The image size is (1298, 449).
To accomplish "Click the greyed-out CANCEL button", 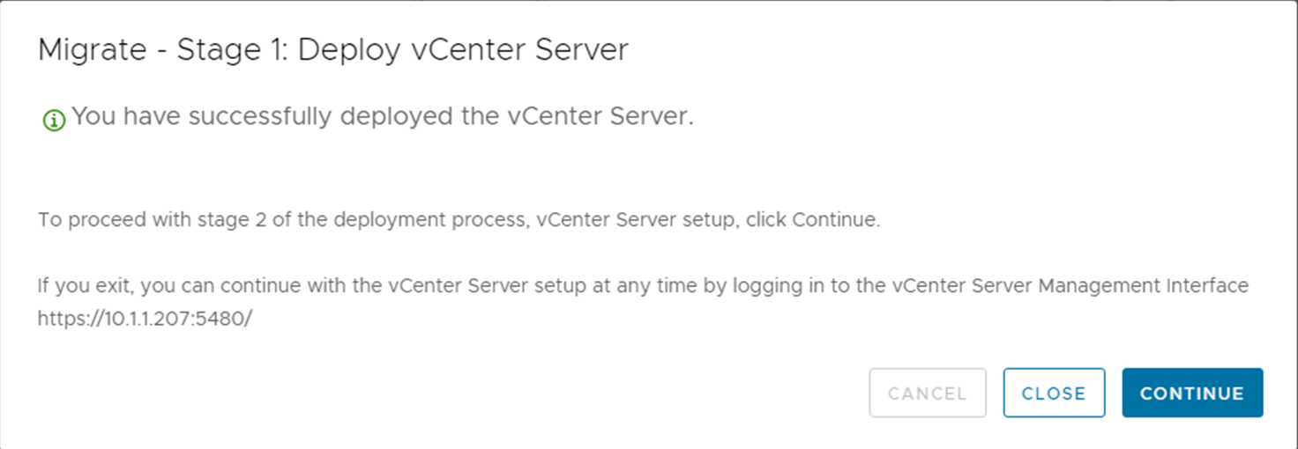I will point(928,393).
